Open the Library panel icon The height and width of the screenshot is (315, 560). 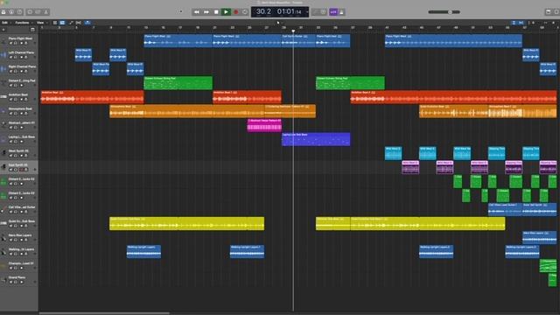pyautogui.click(x=3, y=12)
